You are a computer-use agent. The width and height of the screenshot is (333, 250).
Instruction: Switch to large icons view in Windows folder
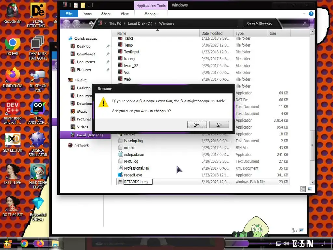(310, 189)
